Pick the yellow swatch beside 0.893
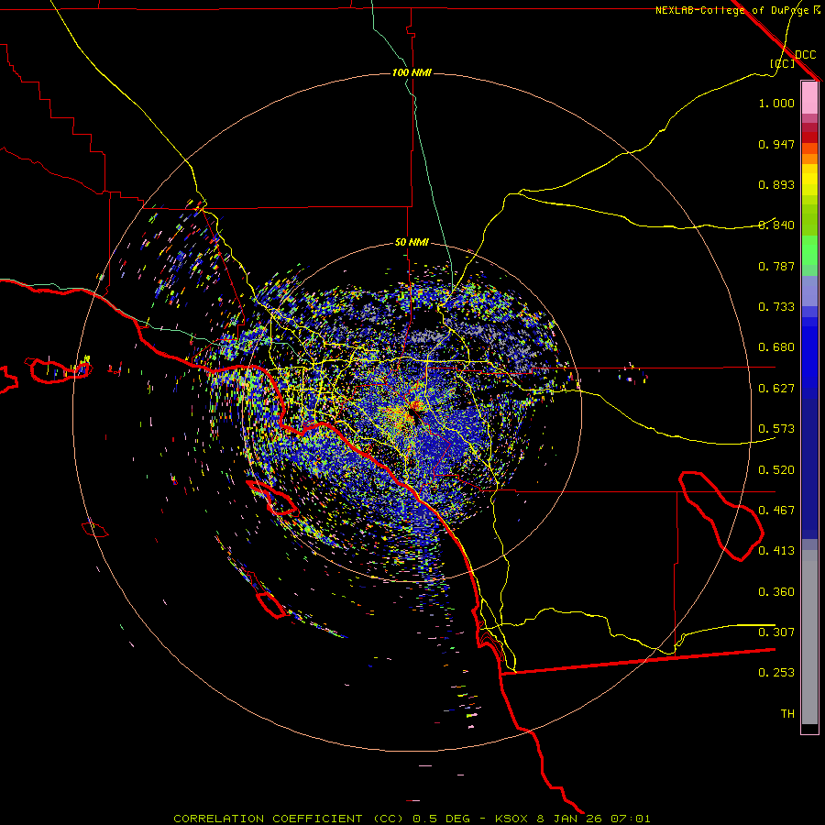This screenshot has width=825, height=825. (809, 184)
